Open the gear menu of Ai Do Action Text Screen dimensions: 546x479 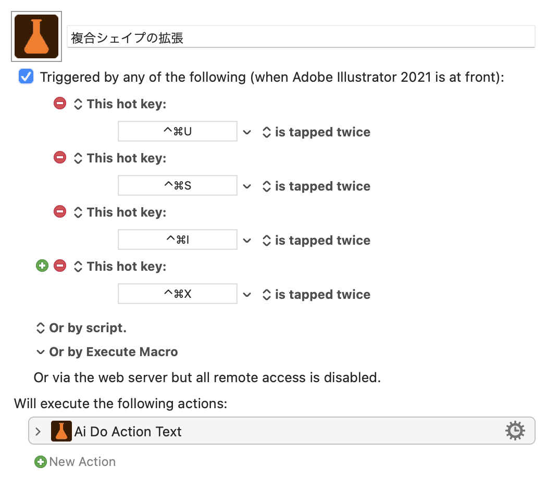tap(515, 431)
